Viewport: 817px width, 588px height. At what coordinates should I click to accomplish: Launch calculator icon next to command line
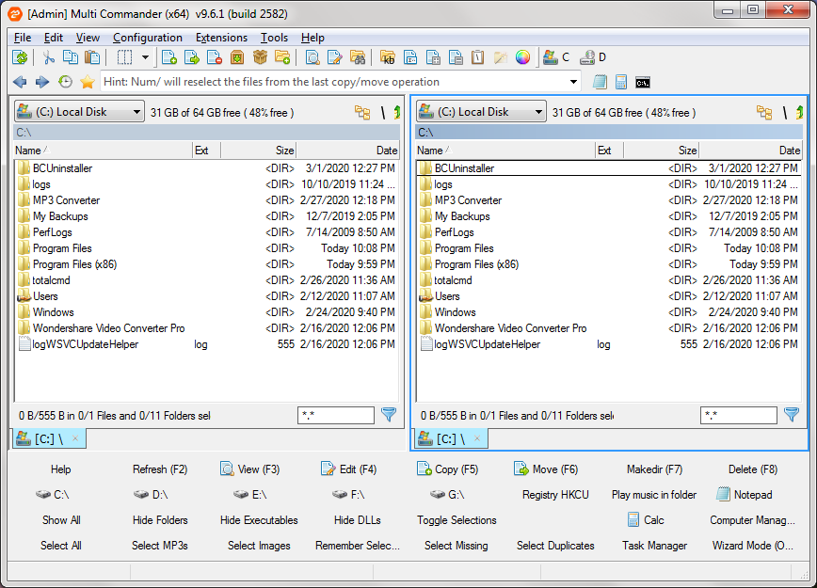620,82
